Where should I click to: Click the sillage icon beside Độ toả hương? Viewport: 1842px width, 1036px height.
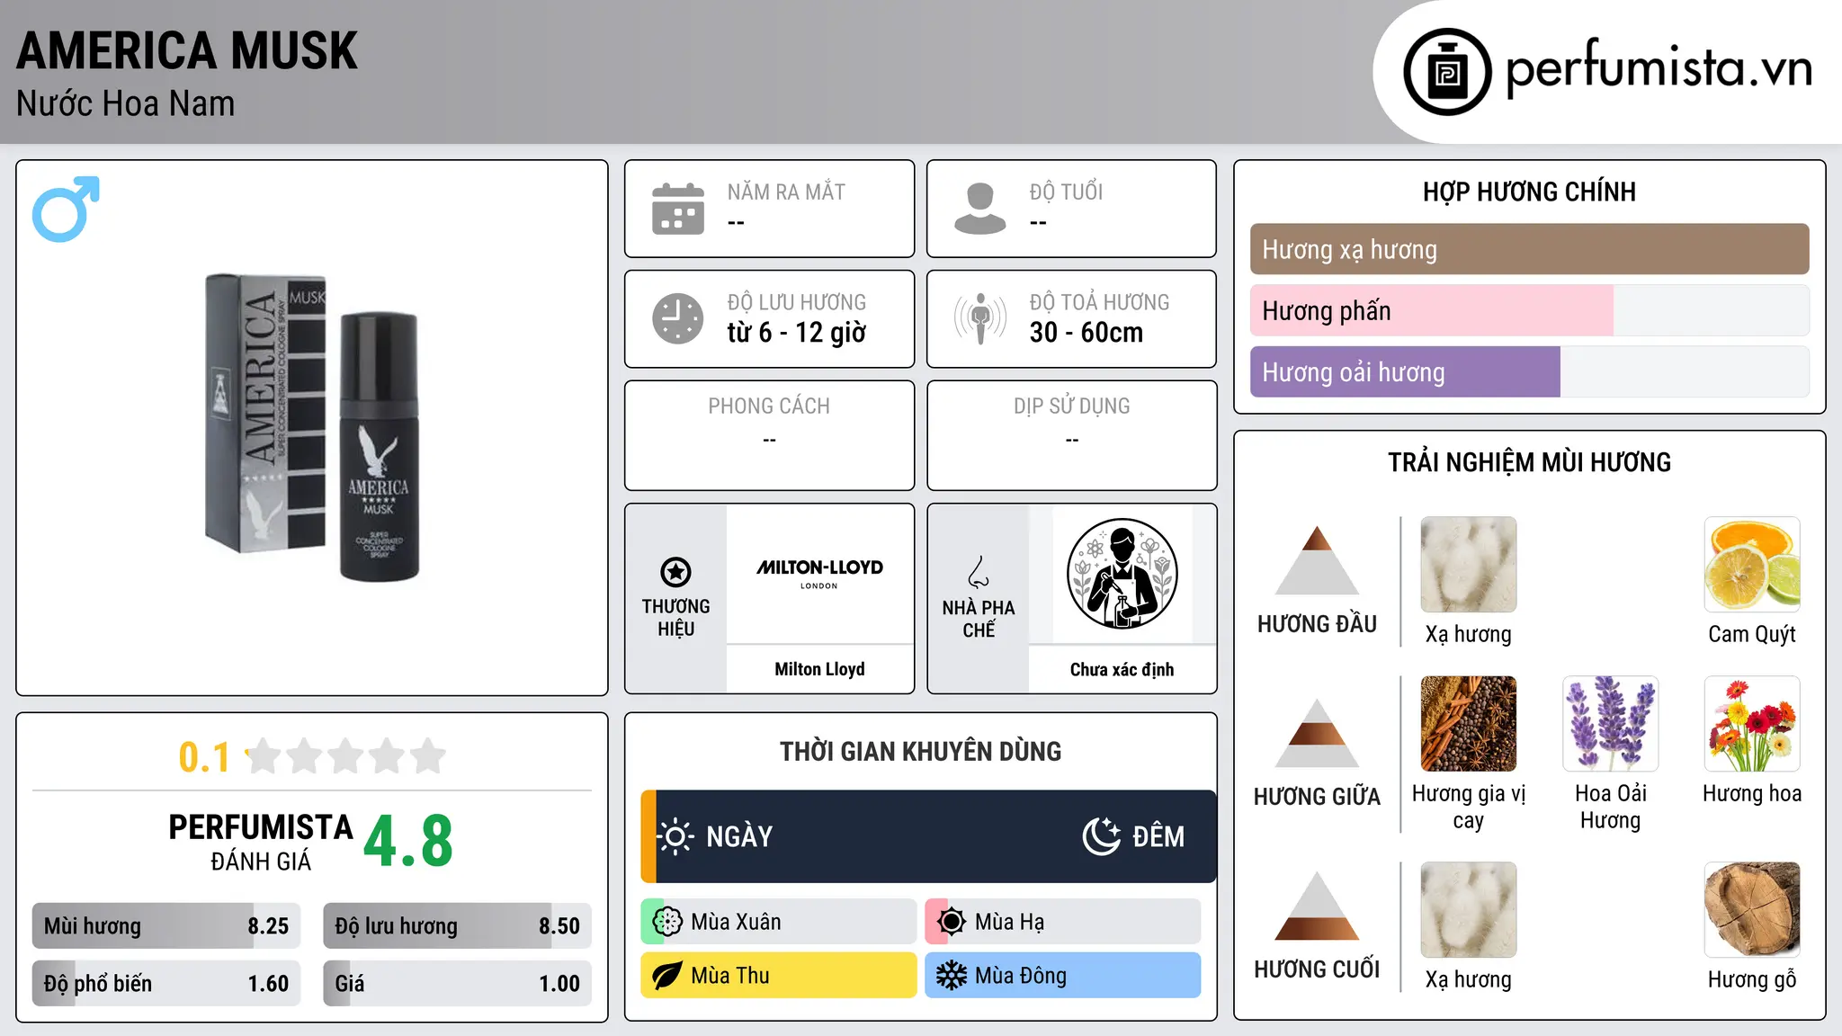click(980, 318)
